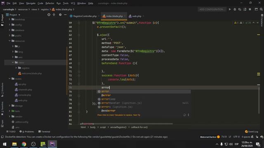Screen dimensions: 264x148
Task: Collapse the resources folder
Action: tap(9, 41)
